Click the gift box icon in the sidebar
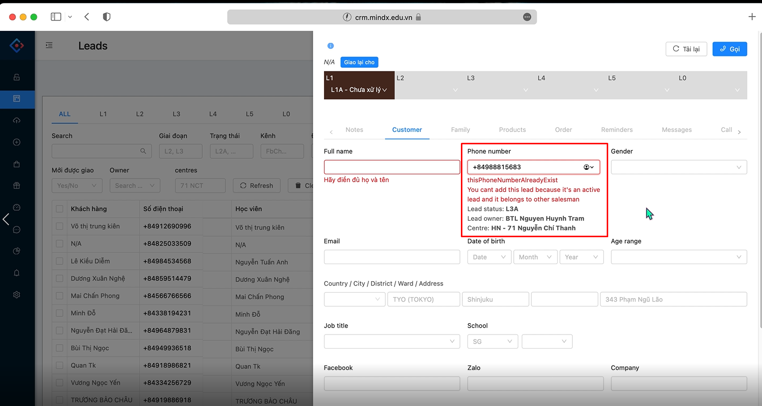The width and height of the screenshot is (762, 406). (x=16, y=185)
